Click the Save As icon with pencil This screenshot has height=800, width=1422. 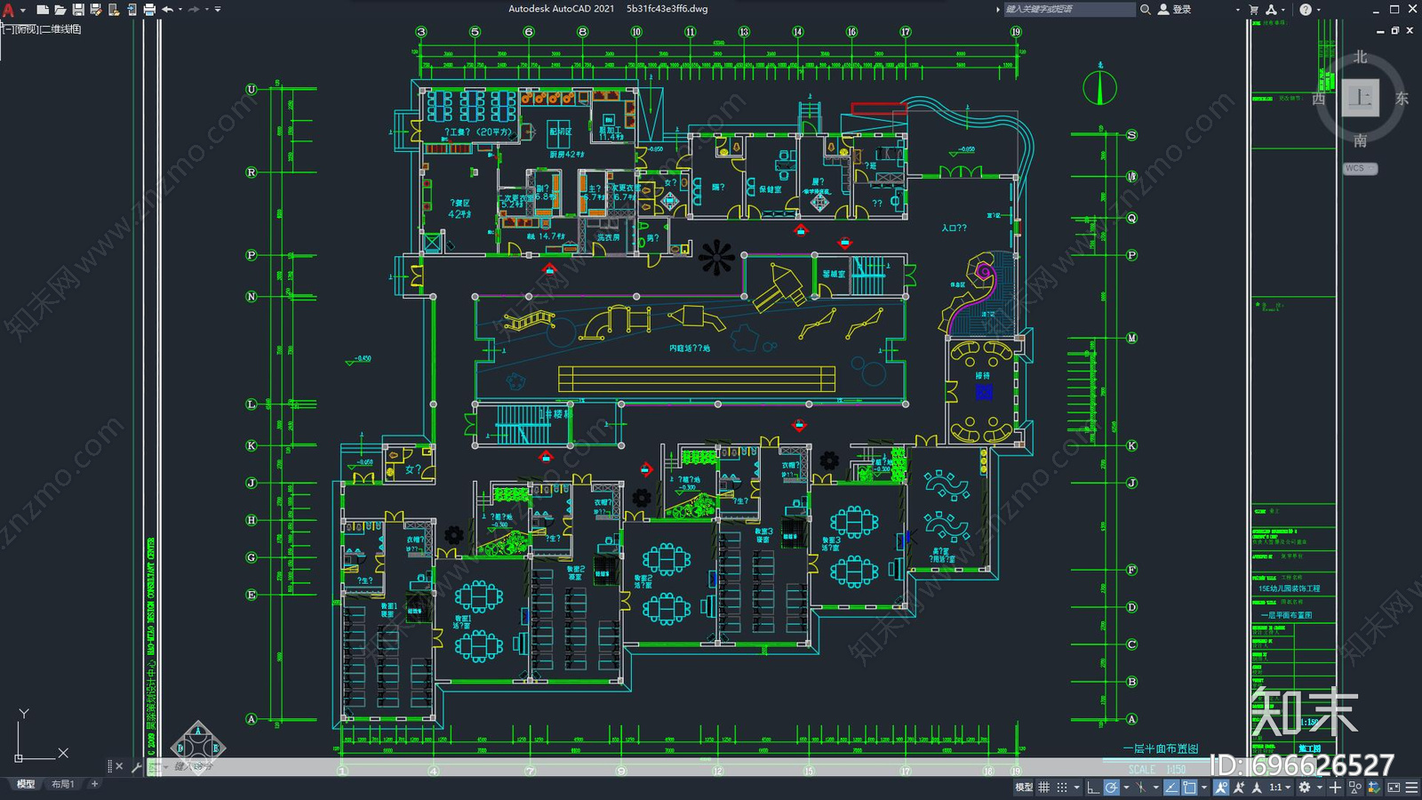pyautogui.click(x=95, y=10)
